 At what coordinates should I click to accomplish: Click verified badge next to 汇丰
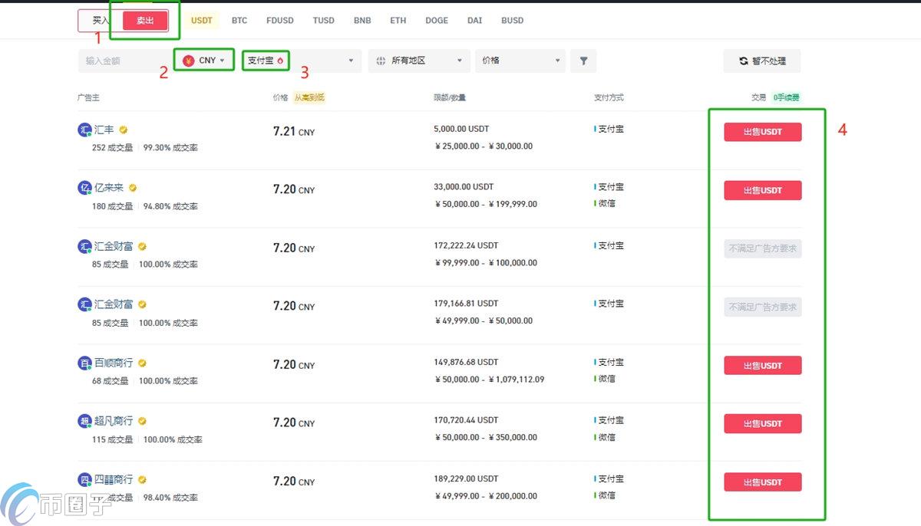(x=123, y=130)
